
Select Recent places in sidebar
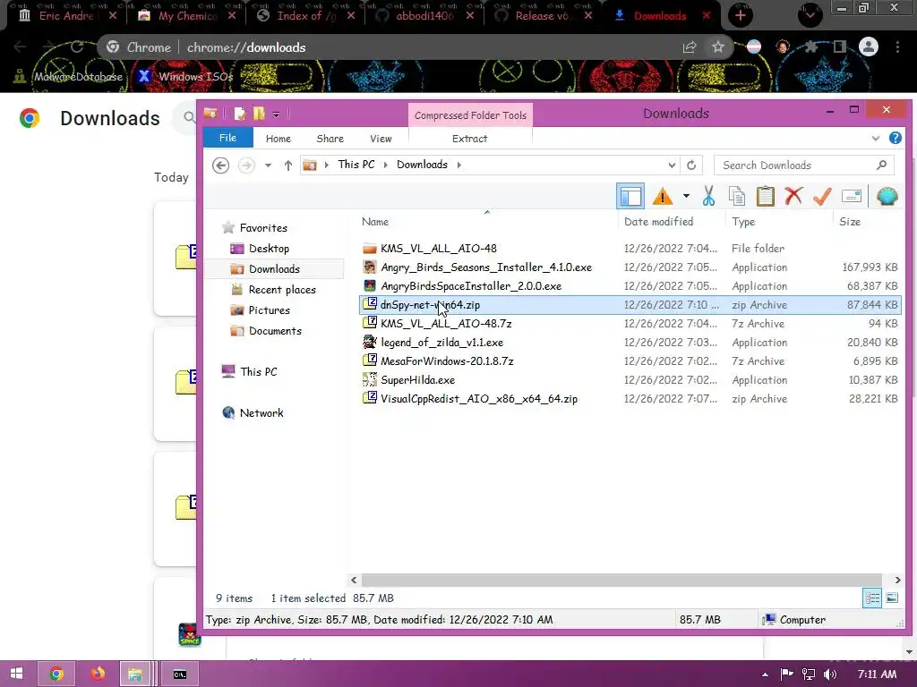coord(282,290)
